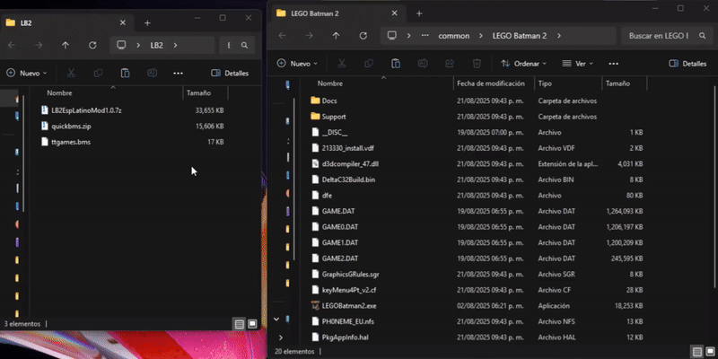Toggle Detalles pane in LEGO Batman 2 window

(687, 64)
